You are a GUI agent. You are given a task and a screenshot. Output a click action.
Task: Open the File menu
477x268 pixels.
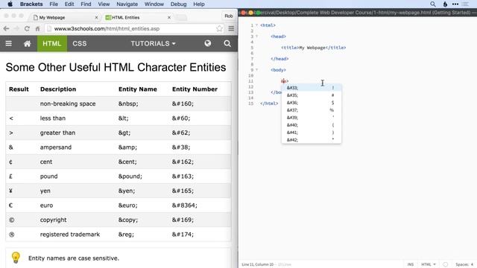[54, 4]
